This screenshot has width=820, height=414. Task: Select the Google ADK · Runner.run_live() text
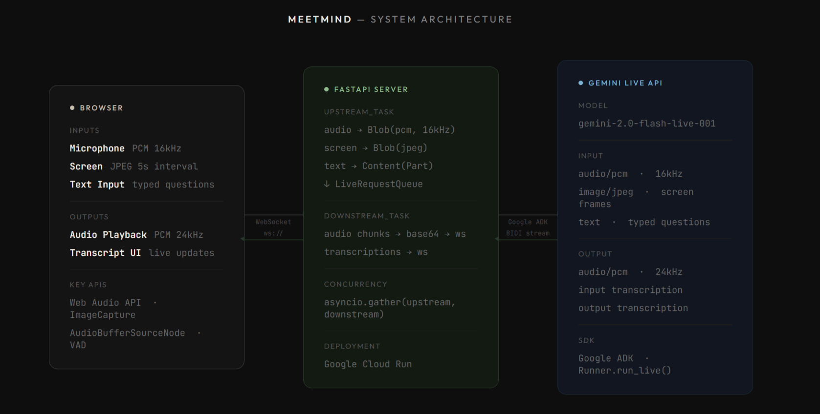click(624, 364)
